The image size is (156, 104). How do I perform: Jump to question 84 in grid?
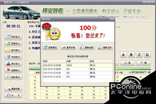(x=70, y=94)
